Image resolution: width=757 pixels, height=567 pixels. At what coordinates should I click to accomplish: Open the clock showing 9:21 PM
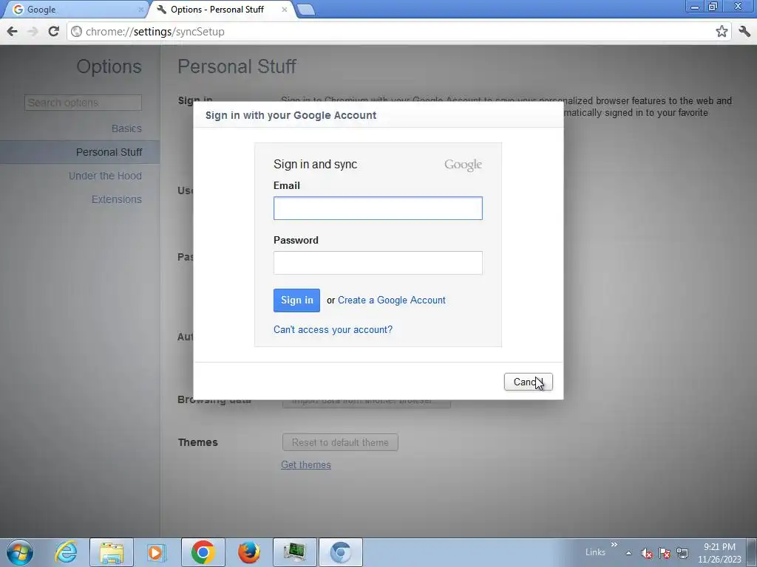pos(719,553)
